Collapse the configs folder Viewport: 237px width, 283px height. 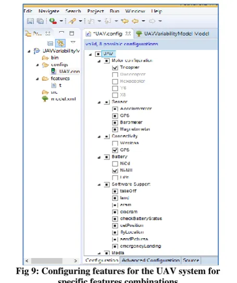point(38,65)
